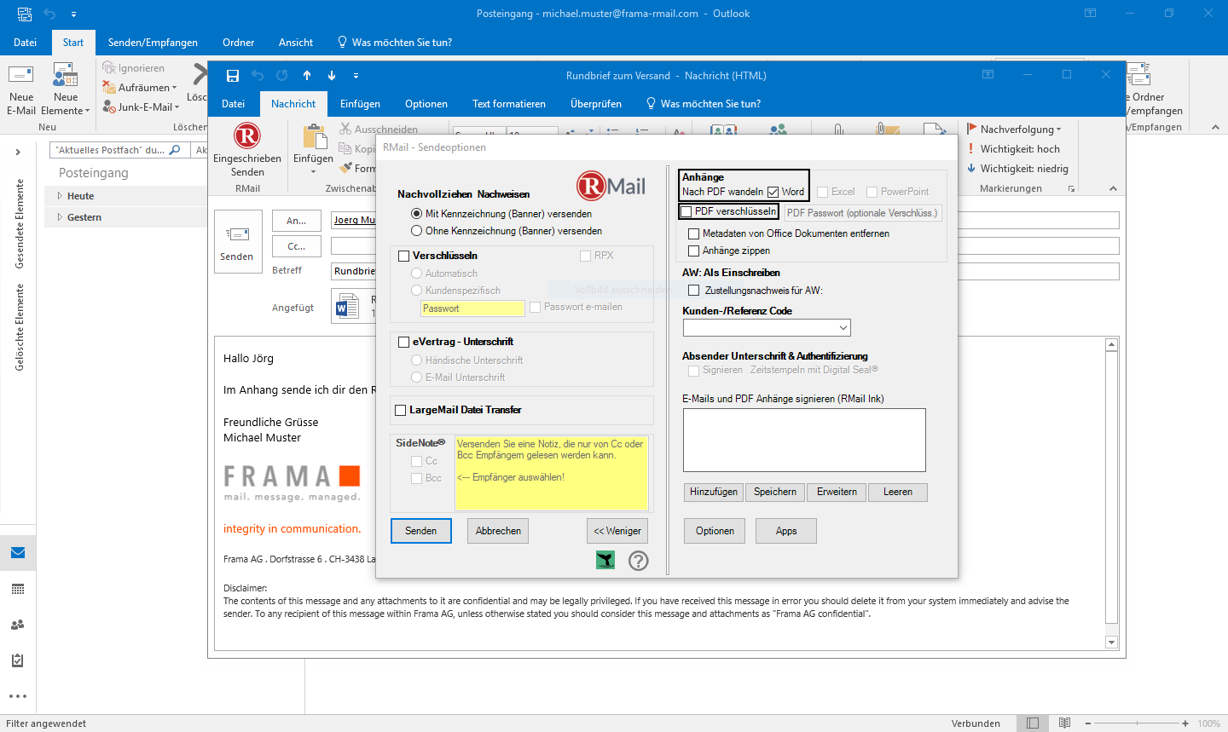Click Passwort input field
The width and height of the screenshot is (1228, 732).
(472, 308)
